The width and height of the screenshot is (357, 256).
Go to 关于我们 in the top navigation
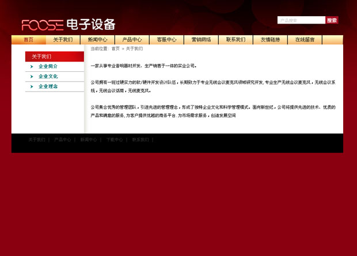(63, 40)
